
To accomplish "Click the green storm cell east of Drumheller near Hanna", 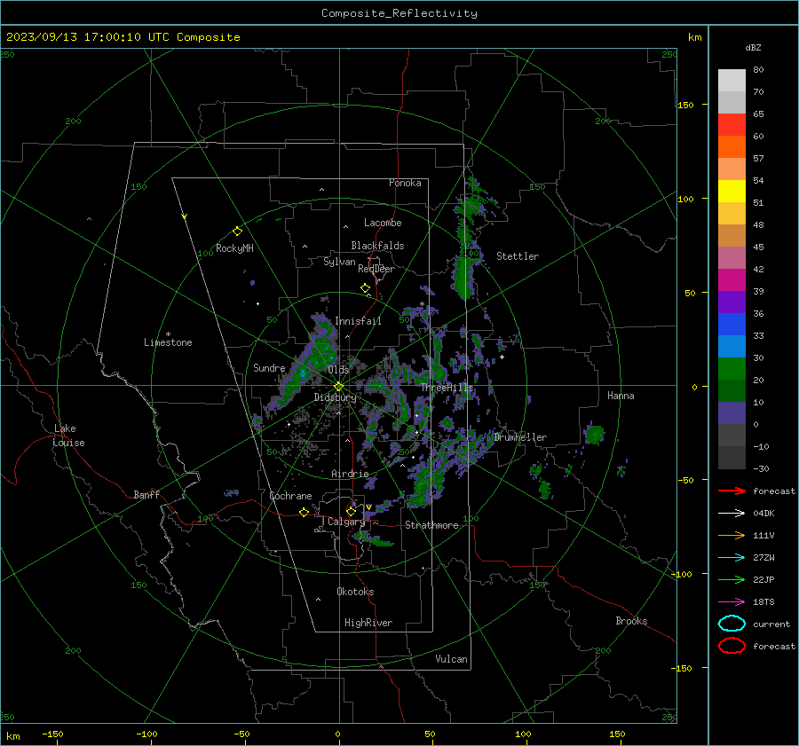I will tap(594, 435).
